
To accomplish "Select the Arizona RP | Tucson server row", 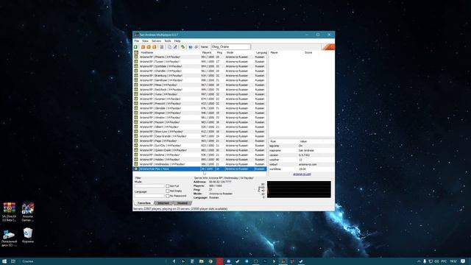I will coord(199,62).
